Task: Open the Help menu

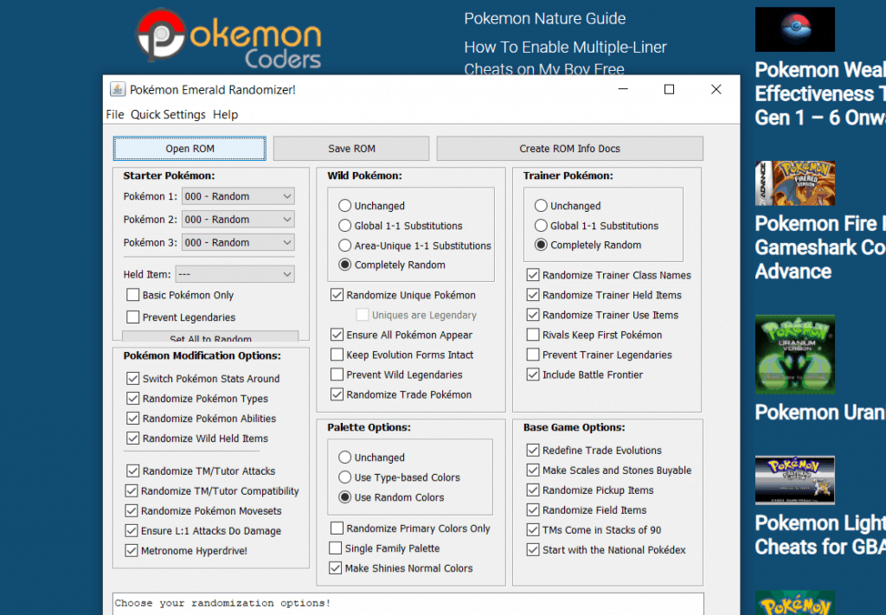Action: 226,115
